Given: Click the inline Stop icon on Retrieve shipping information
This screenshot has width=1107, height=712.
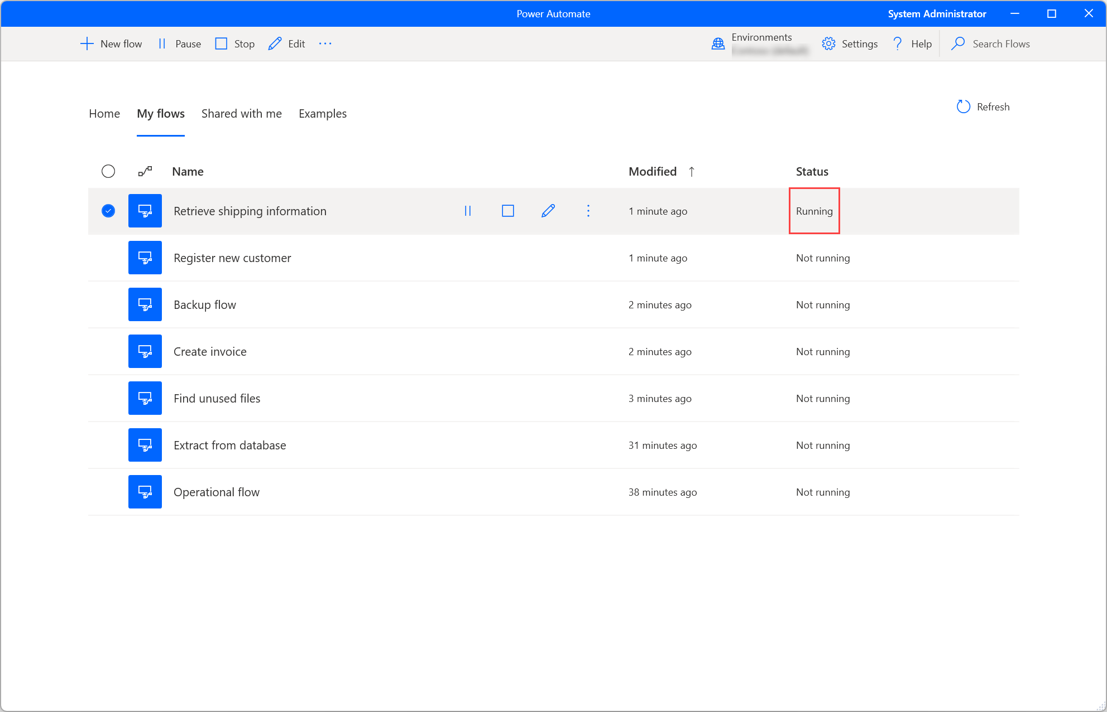Looking at the screenshot, I should 507,211.
